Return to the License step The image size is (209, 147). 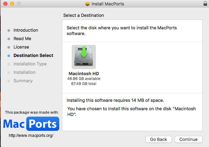tap(21, 47)
